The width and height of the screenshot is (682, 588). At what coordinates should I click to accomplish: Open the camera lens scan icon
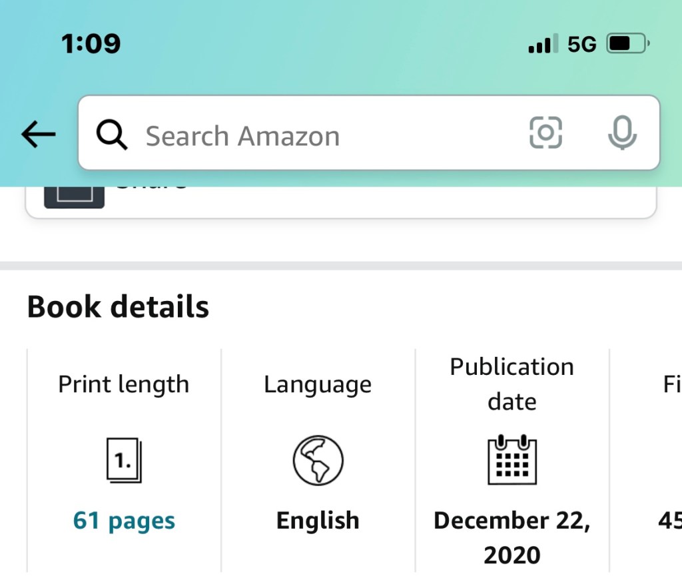[x=545, y=133]
